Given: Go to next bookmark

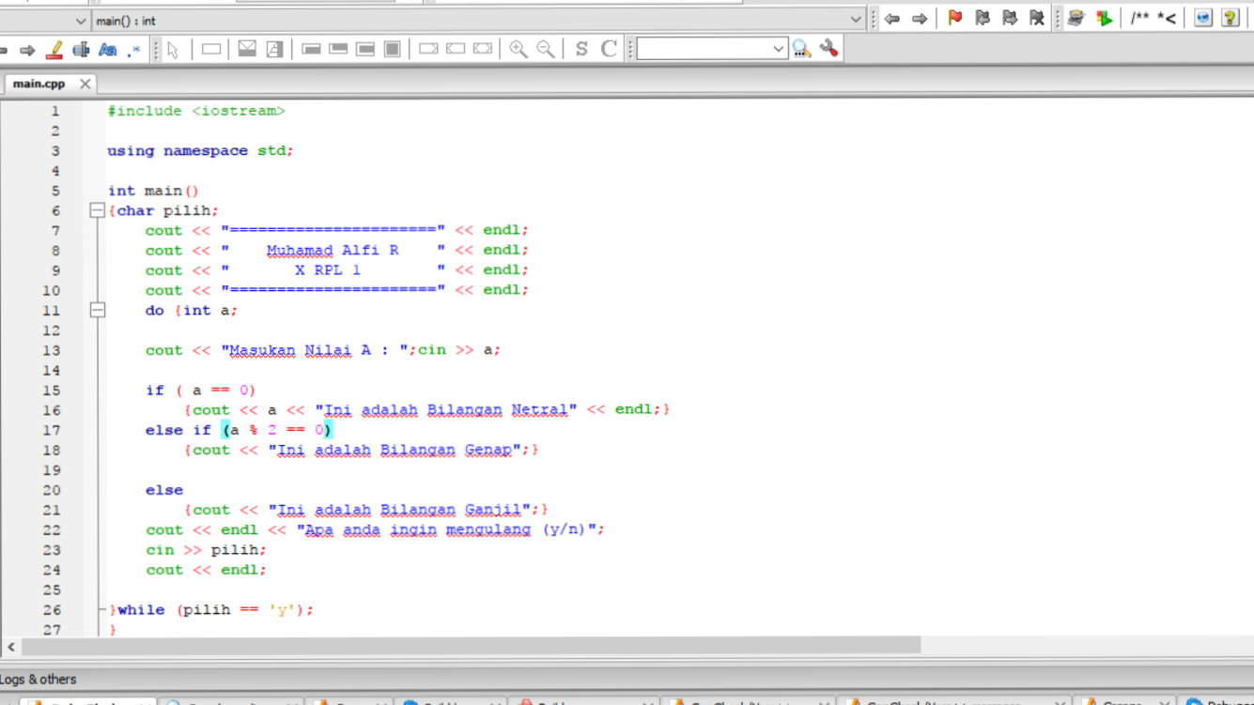Looking at the screenshot, I should tap(1010, 18).
